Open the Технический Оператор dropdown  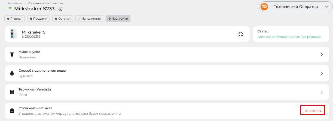pyautogui.click(x=326, y=7)
